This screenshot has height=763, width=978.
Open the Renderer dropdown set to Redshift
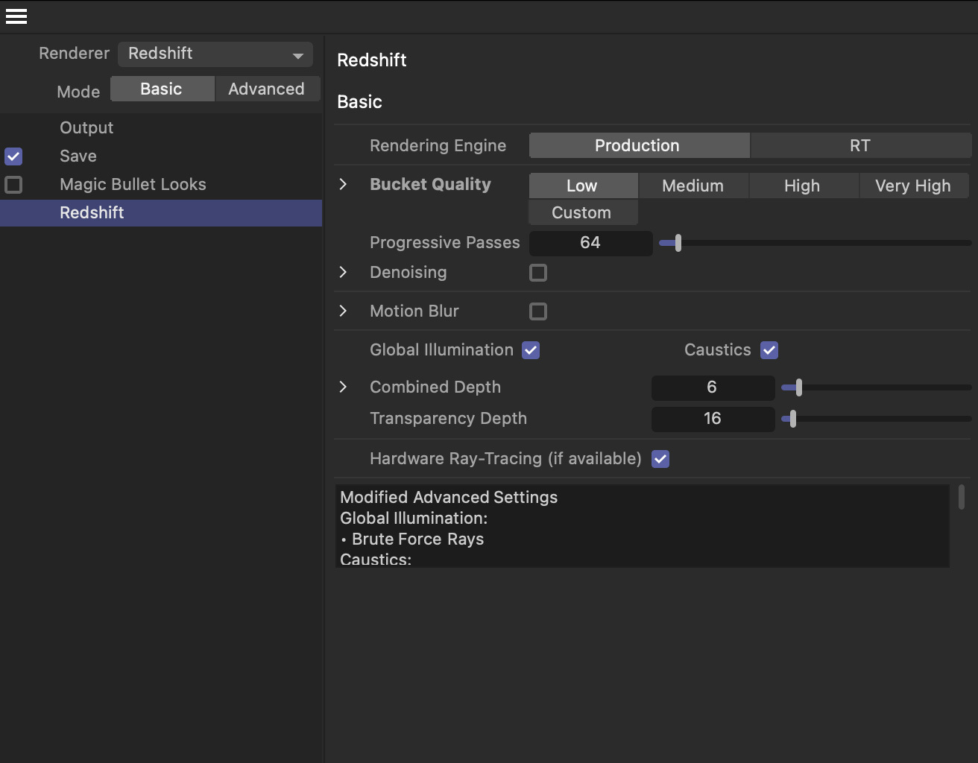215,54
